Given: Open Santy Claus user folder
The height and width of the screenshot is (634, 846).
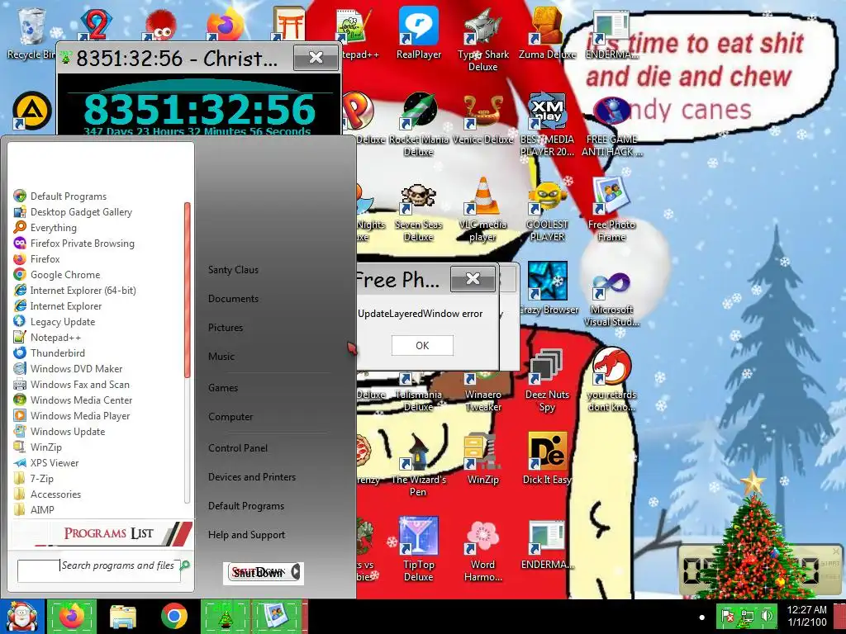Looking at the screenshot, I should pyautogui.click(x=233, y=270).
